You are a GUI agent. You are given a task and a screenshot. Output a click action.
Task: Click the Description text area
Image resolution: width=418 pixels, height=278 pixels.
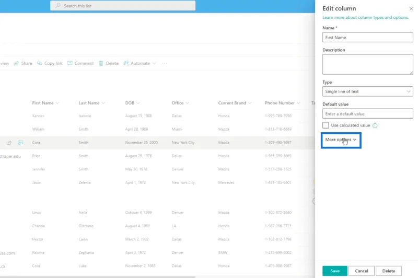click(368, 64)
